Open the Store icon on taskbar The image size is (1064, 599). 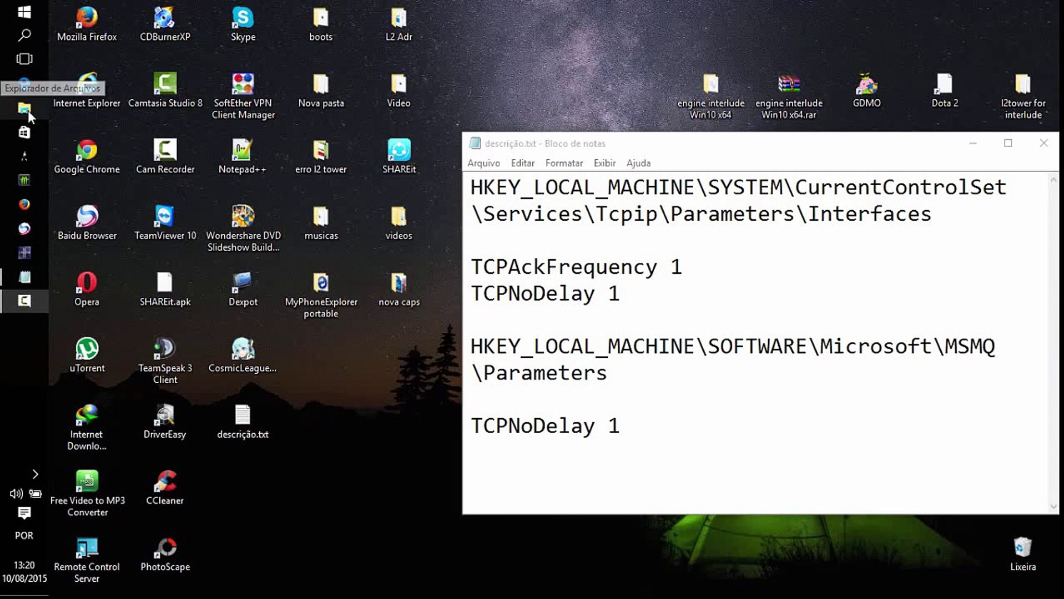(24, 132)
